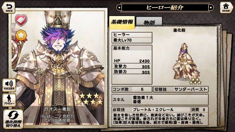Tap the 切替技 サンダーバースト field

[181, 89]
